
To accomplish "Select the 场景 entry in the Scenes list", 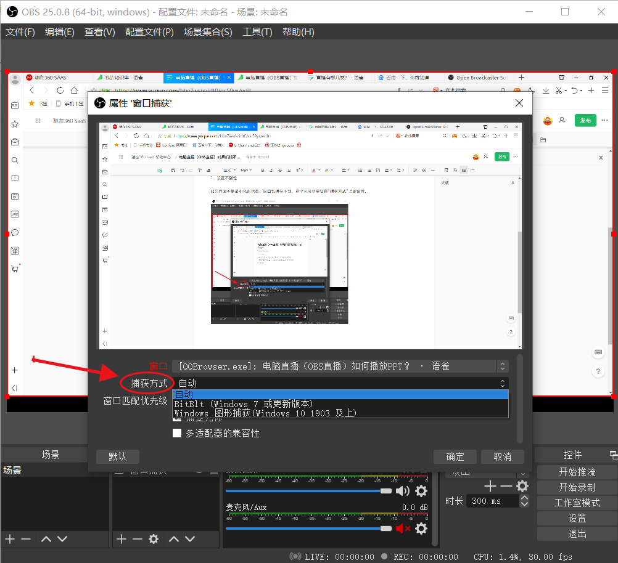I will point(55,471).
